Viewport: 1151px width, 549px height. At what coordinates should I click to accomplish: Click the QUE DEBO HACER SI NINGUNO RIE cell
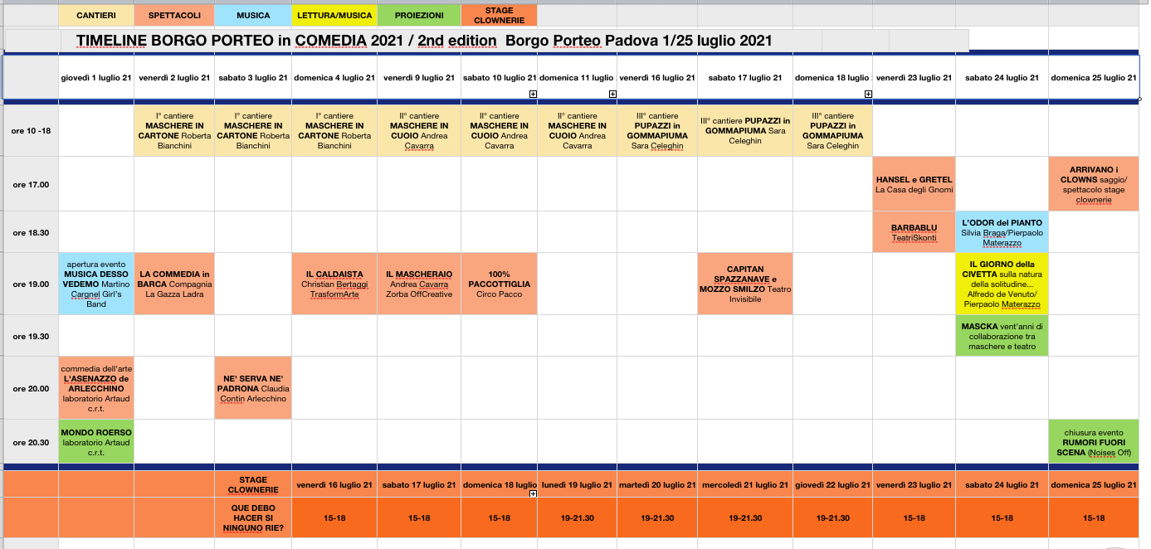click(253, 517)
